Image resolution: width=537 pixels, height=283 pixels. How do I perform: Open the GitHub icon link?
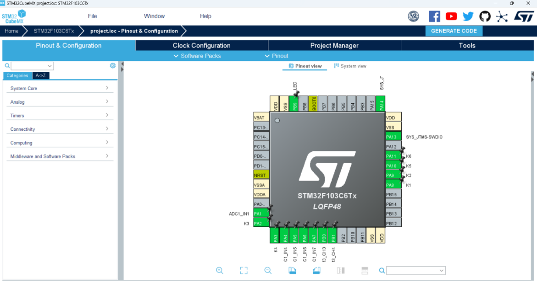pyautogui.click(x=485, y=16)
